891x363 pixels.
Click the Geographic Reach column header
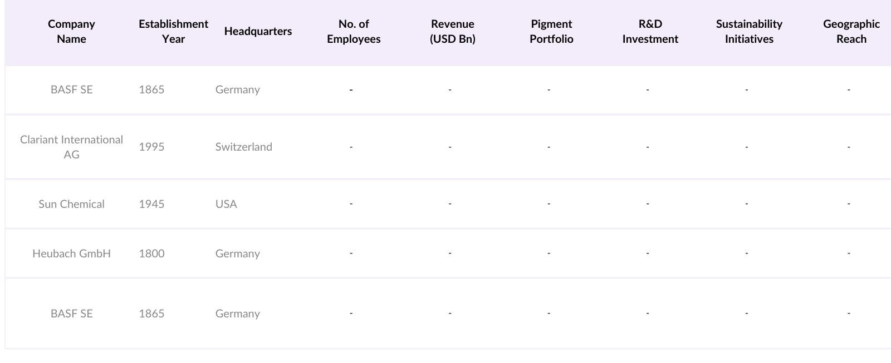(851, 32)
